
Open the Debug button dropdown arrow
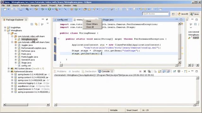point(46,9)
